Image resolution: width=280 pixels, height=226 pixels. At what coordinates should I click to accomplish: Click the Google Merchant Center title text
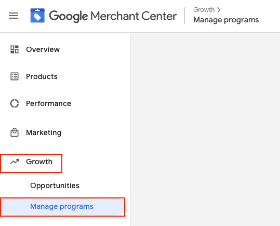[113, 16]
